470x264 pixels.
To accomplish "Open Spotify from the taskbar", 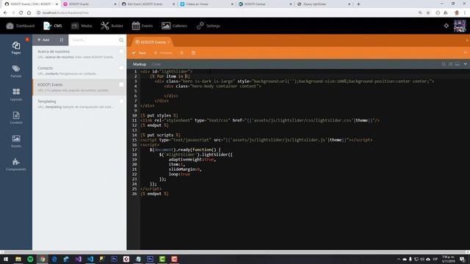I will point(30,259).
